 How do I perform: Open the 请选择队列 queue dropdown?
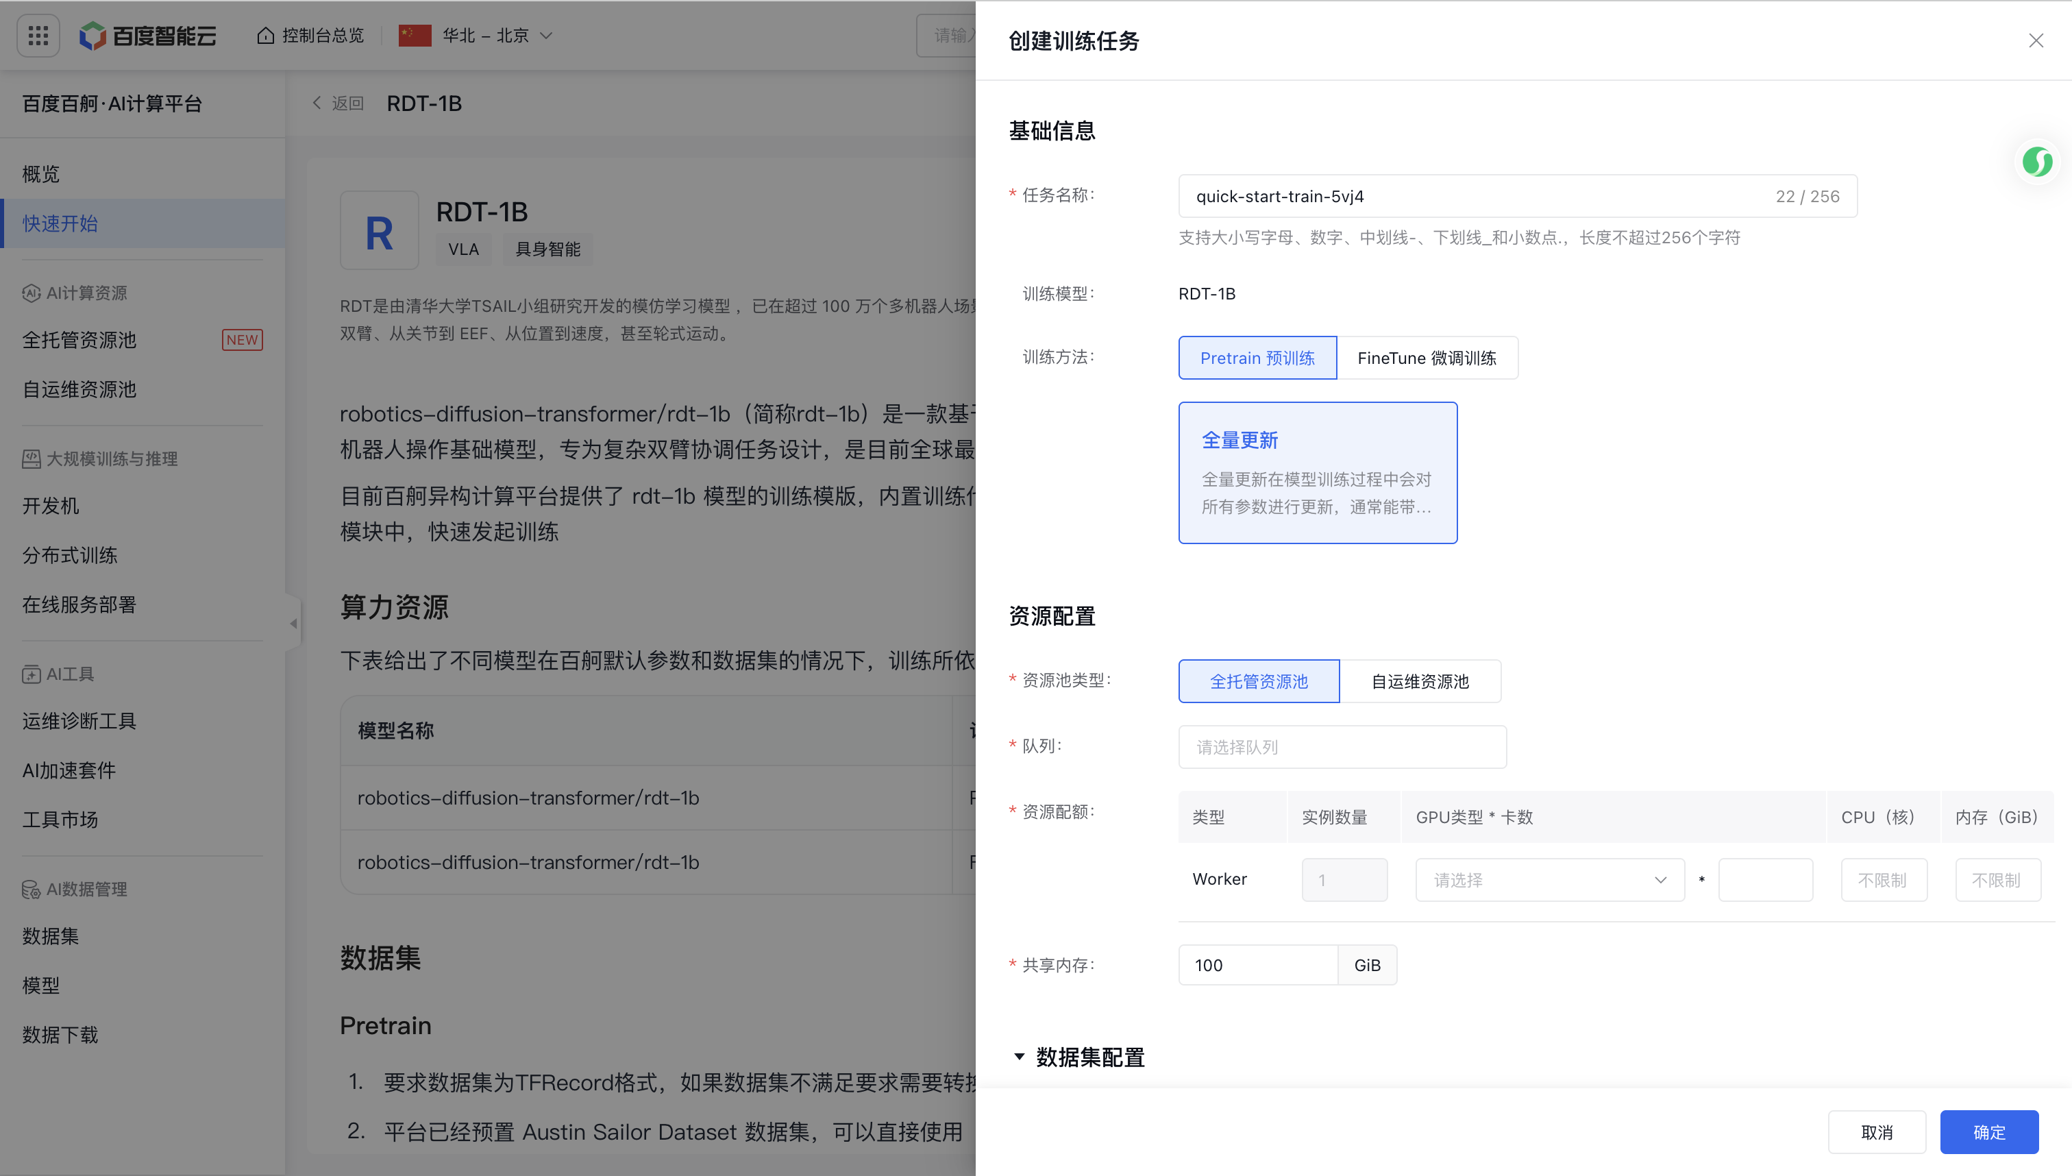(x=1342, y=747)
